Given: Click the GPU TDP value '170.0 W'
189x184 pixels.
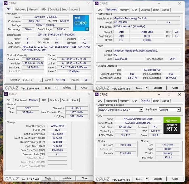Looking at the screenshot, I should pos(155,131).
